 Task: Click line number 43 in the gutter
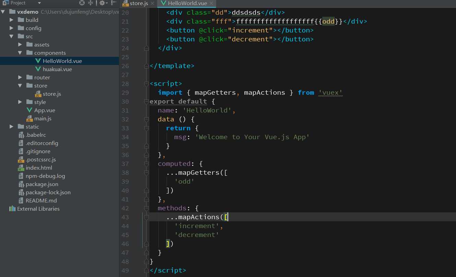pyautogui.click(x=125, y=217)
